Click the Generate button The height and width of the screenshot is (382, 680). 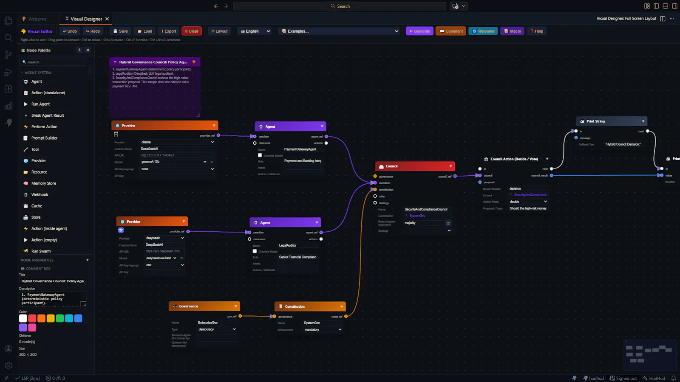(x=419, y=31)
